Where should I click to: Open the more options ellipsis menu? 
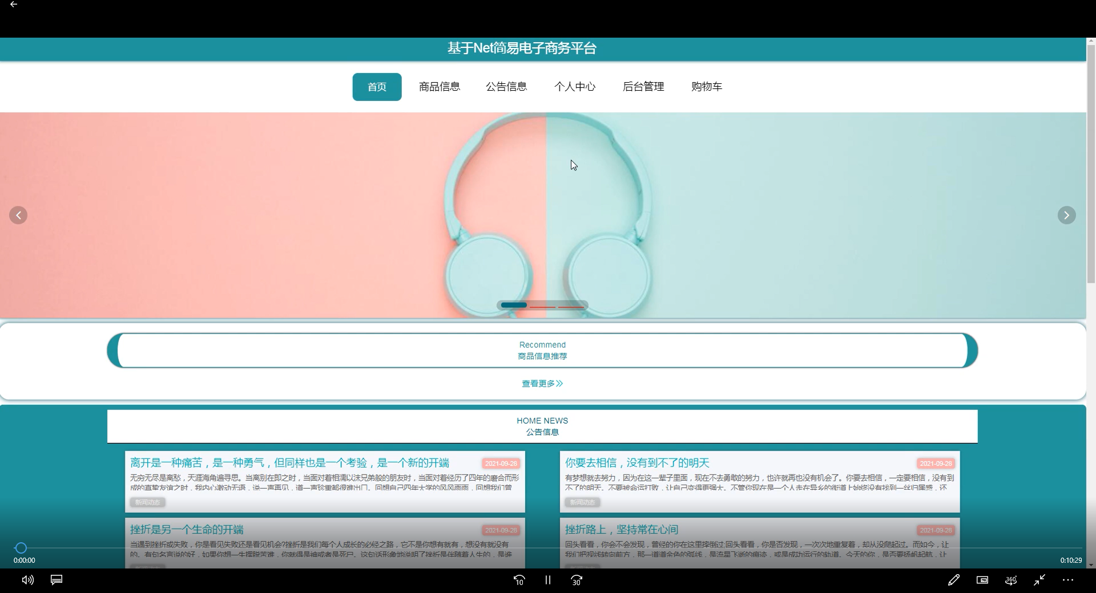[x=1068, y=580]
